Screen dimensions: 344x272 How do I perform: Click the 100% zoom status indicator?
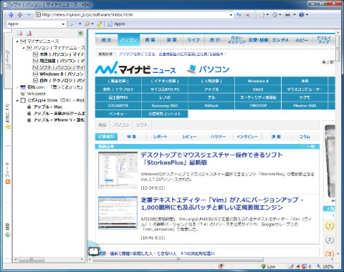[325, 266]
